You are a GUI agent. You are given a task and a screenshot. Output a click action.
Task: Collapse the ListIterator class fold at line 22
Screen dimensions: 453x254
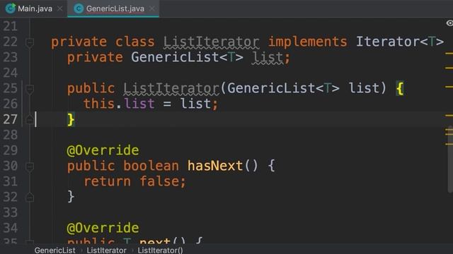pyautogui.click(x=30, y=42)
